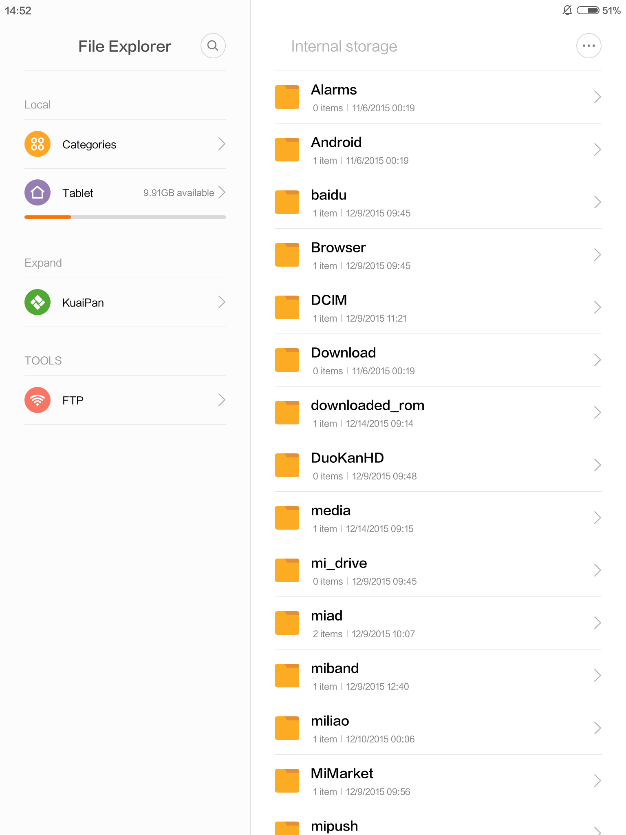Viewport: 626px width, 835px height.
Task: Open the search magnifier icon
Action: click(x=213, y=46)
